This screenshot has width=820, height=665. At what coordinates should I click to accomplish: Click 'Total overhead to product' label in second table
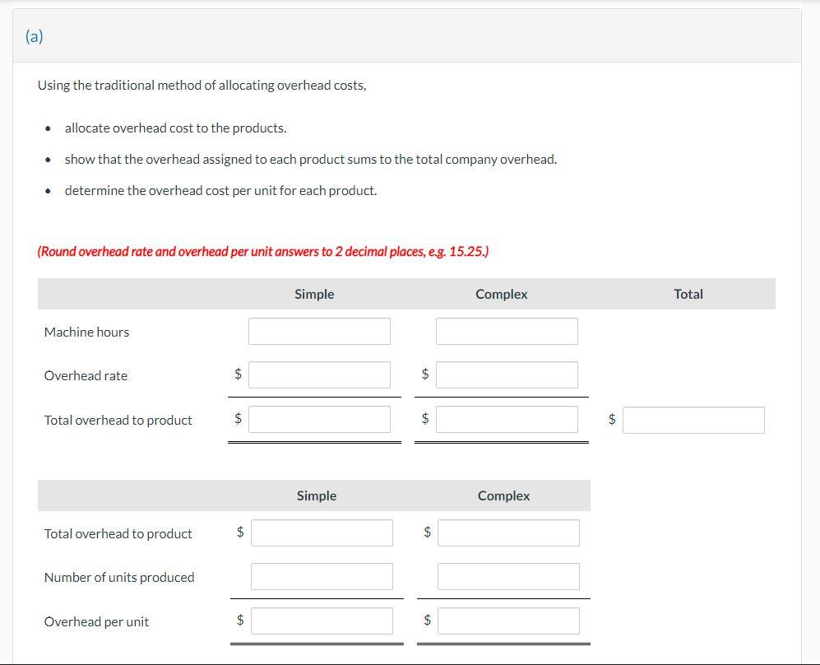[x=118, y=533]
